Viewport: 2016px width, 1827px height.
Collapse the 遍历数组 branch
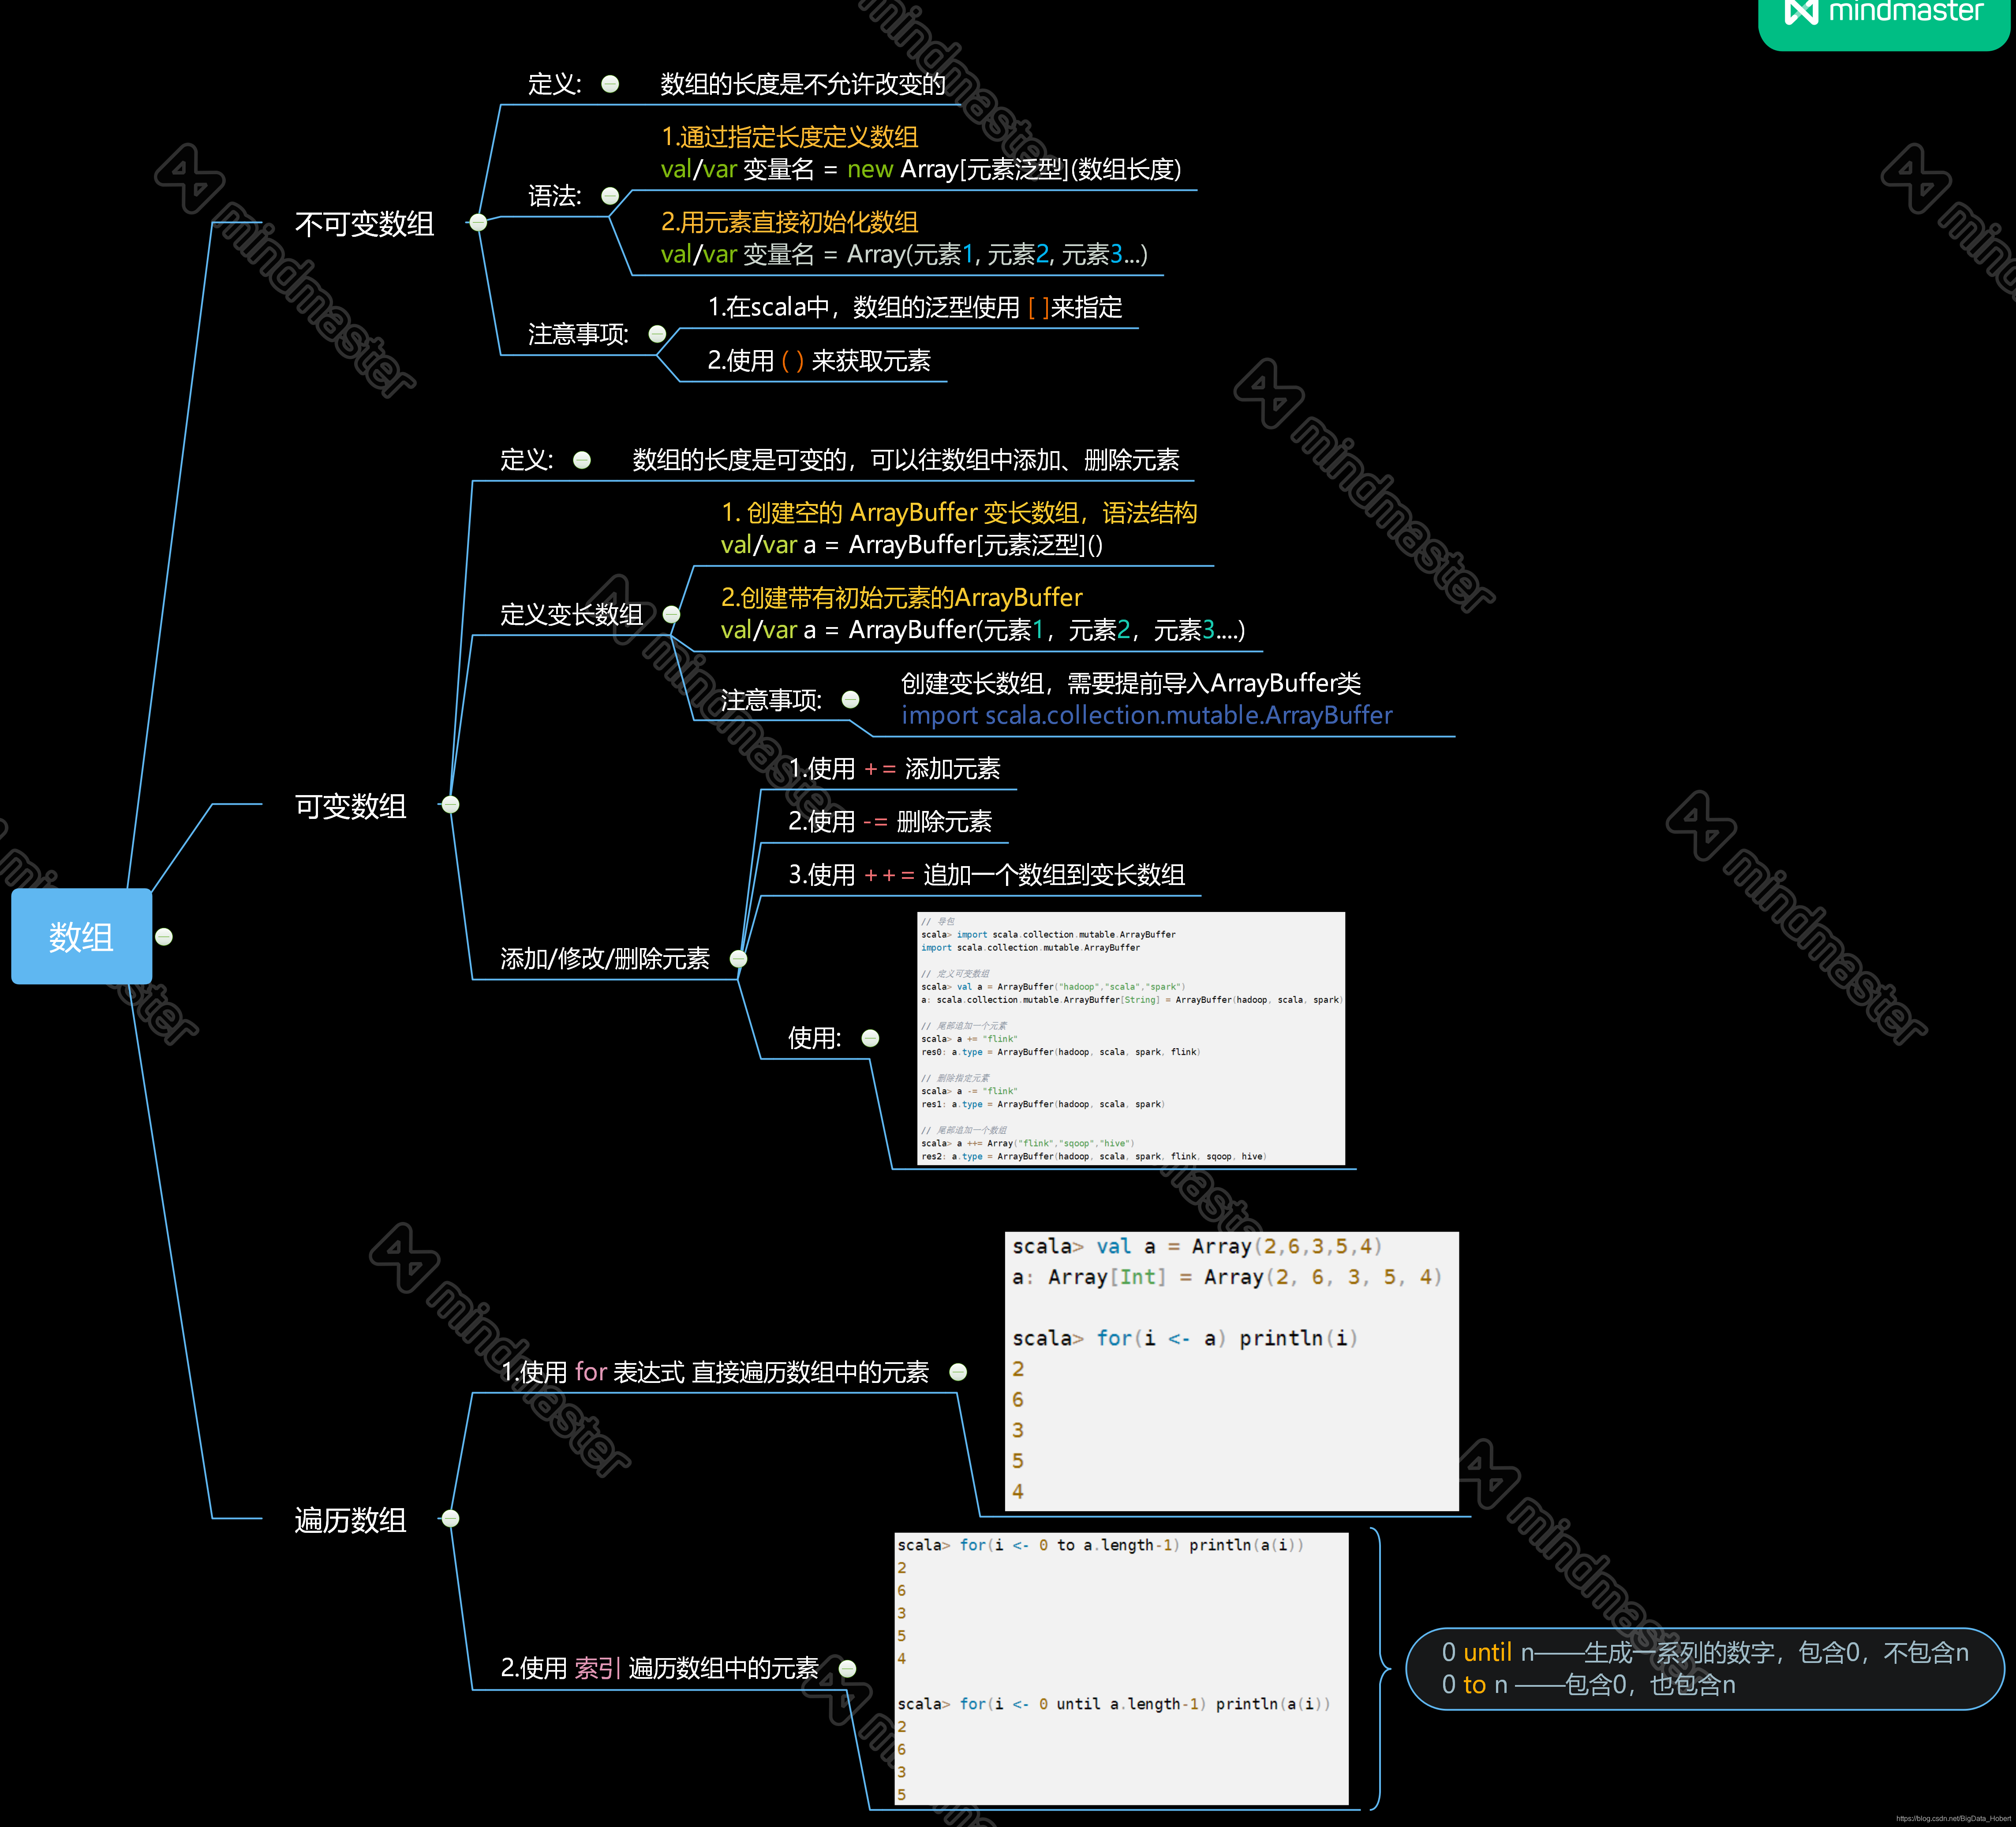pyautogui.click(x=450, y=1518)
